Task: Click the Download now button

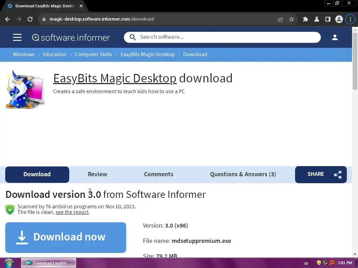Action: coord(66,237)
